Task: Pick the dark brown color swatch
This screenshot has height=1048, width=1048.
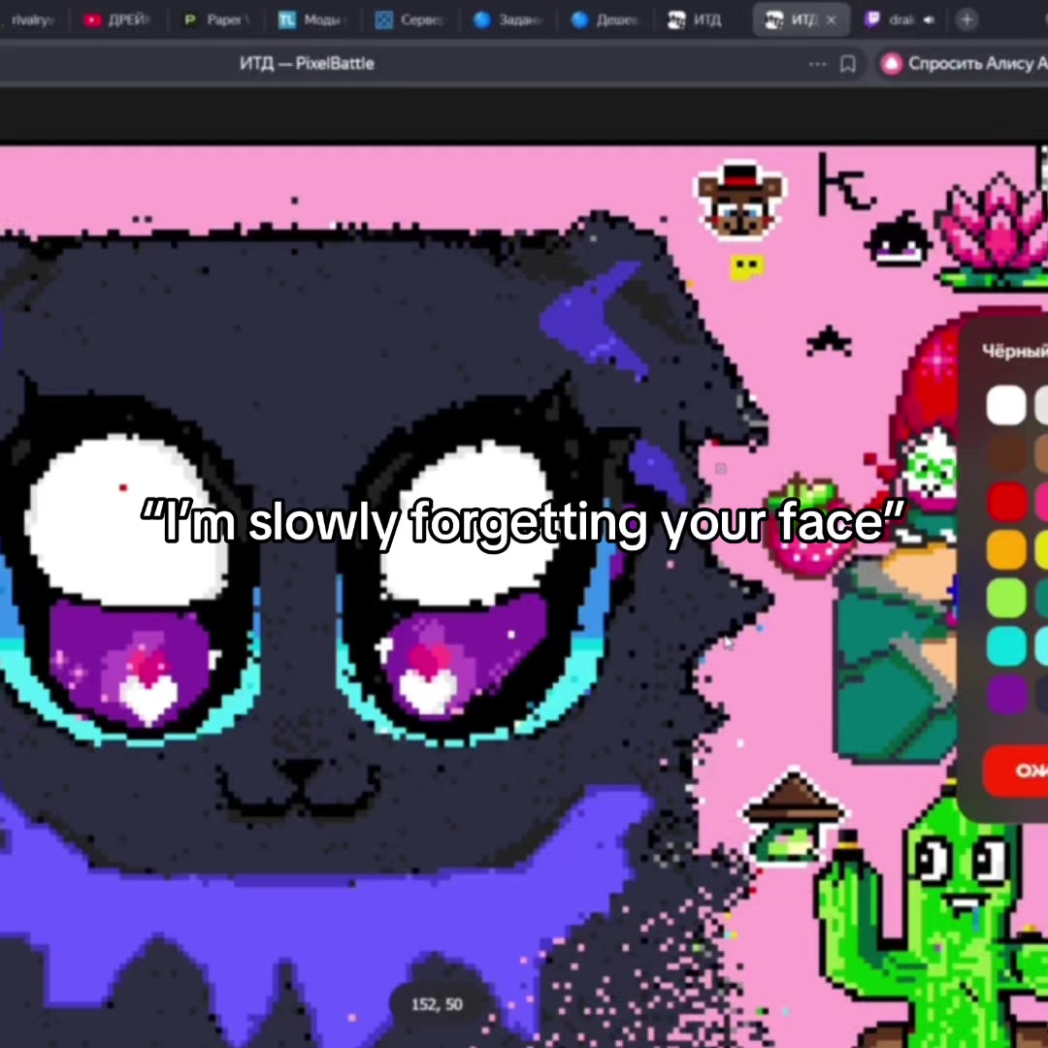Action: click(x=1006, y=453)
